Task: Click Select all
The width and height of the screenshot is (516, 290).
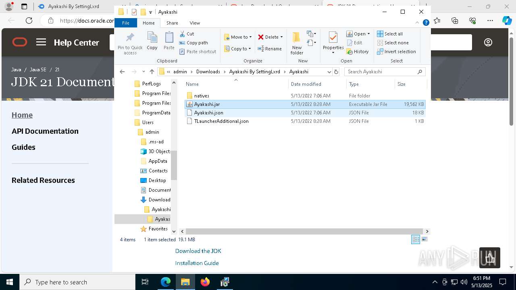Action: (x=390, y=34)
